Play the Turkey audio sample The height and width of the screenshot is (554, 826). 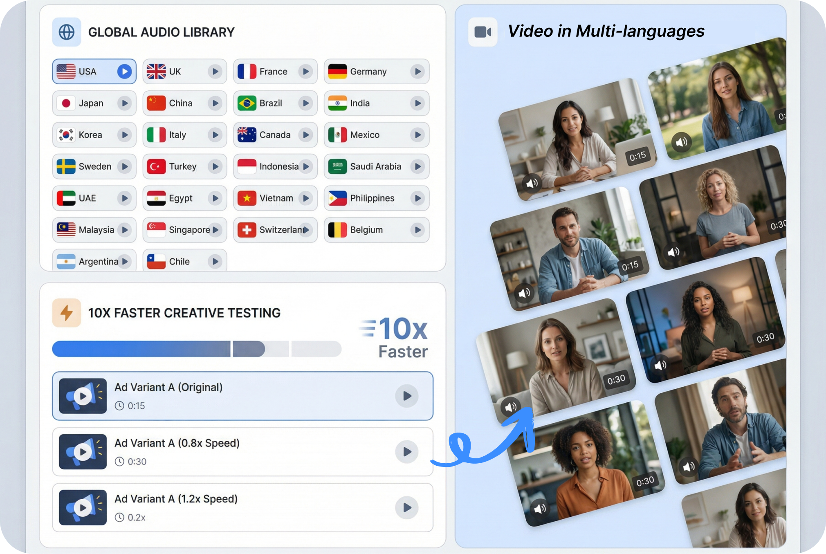tap(215, 166)
